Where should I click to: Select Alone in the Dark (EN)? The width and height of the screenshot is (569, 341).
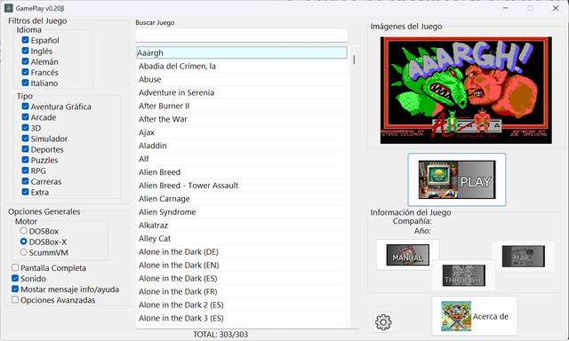coord(242,265)
